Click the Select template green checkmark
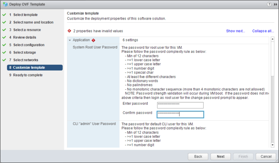Image resolution: width=279 pixels, height=163 pixels. [x=4, y=15]
